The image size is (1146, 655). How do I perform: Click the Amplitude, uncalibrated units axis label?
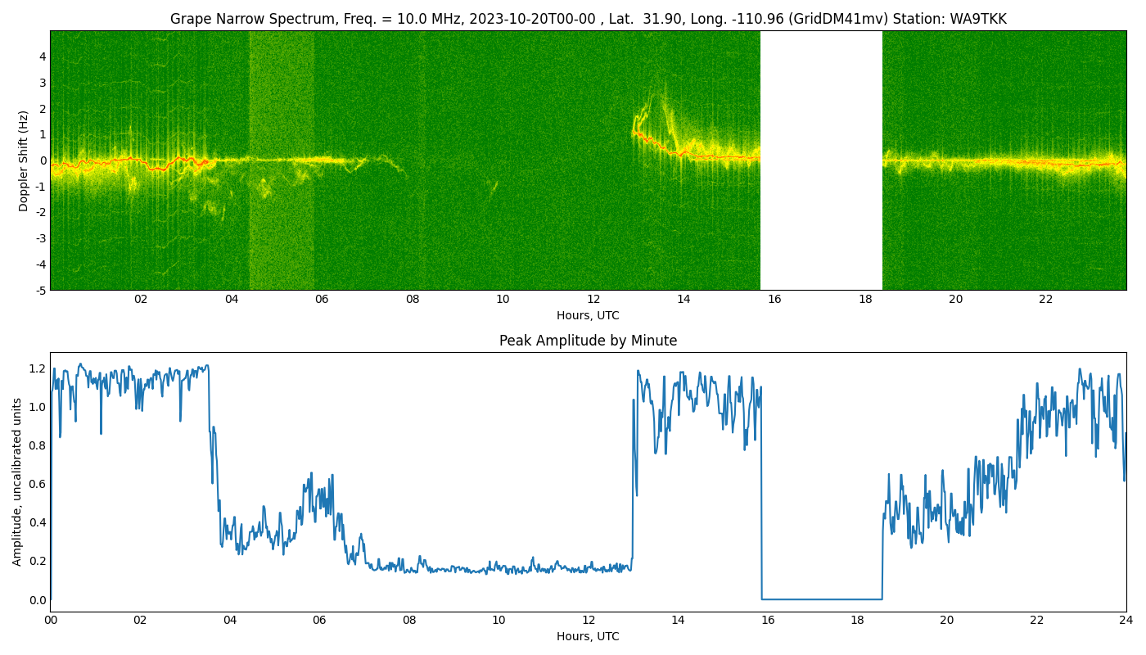point(17,481)
